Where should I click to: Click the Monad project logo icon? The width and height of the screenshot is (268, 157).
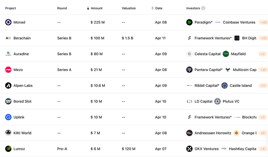click(8, 22)
